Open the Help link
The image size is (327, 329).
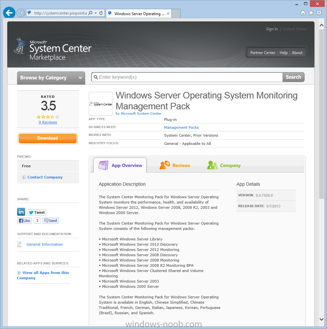(x=283, y=53)
